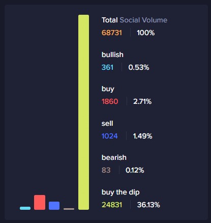Click the orange 68731 total value

pos(112,33)
